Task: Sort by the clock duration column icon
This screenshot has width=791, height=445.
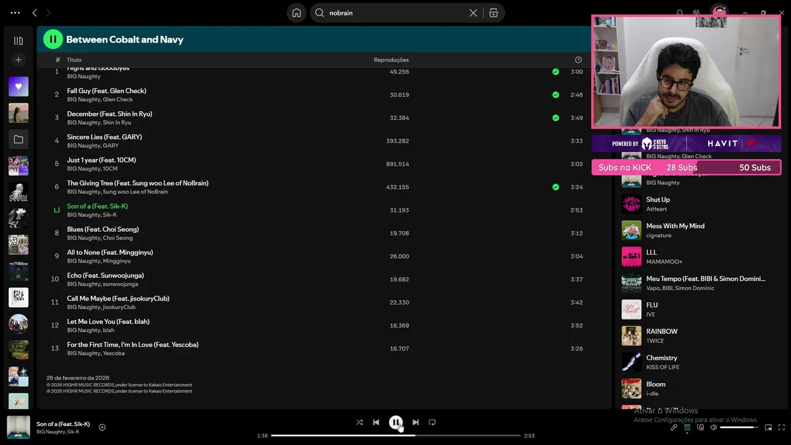Action: (x=578, y=60)
